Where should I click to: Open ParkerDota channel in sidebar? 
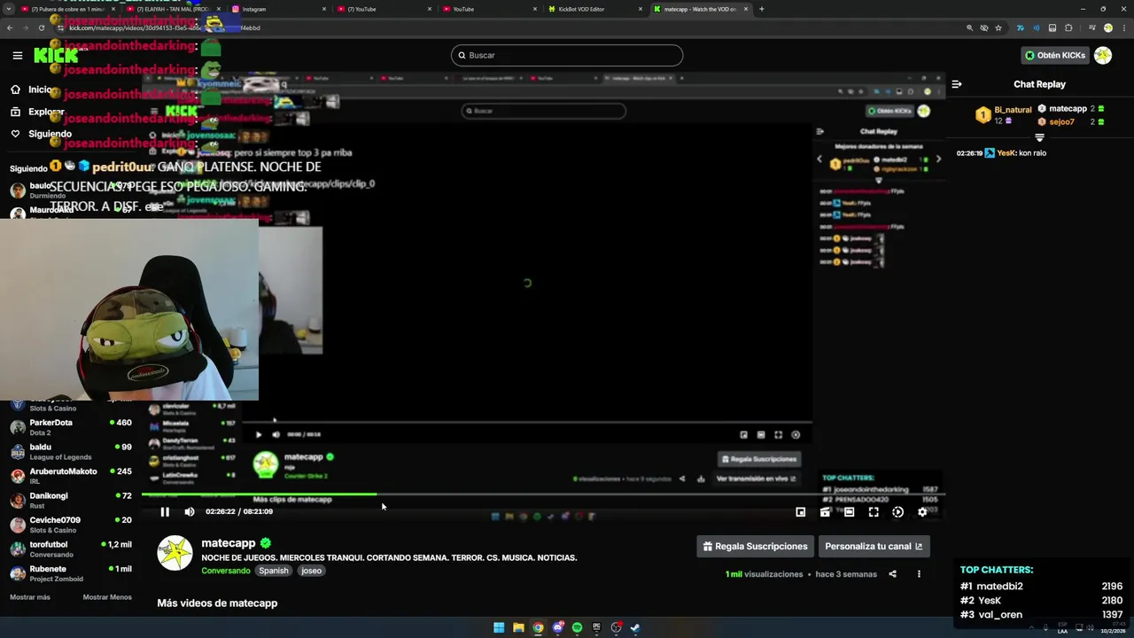[71, 427]
